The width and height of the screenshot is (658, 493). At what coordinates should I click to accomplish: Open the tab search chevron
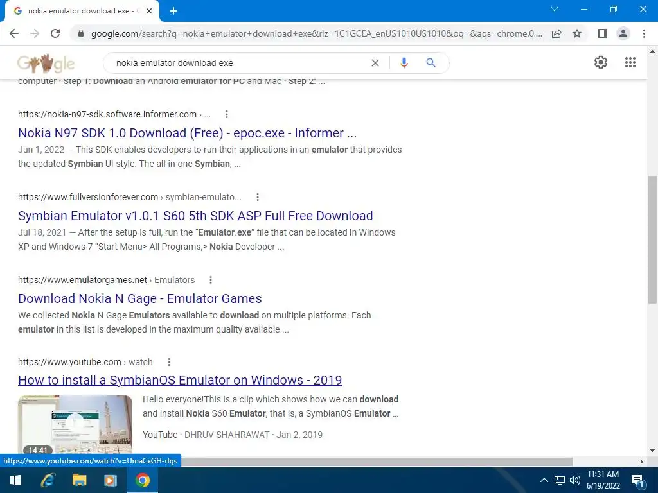click(x=555, y=9)
